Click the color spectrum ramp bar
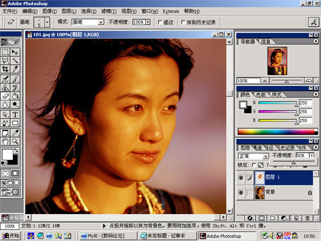Viewport: 321px width, 241px height. click(x=278, y=132)
